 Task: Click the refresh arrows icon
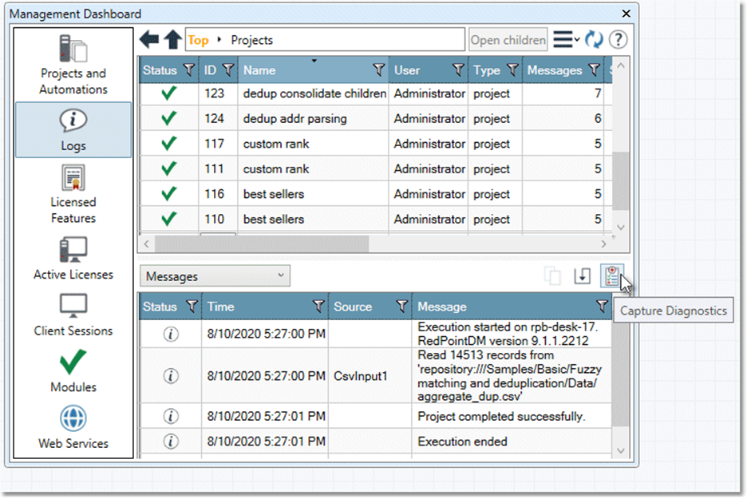coord(593,40)
